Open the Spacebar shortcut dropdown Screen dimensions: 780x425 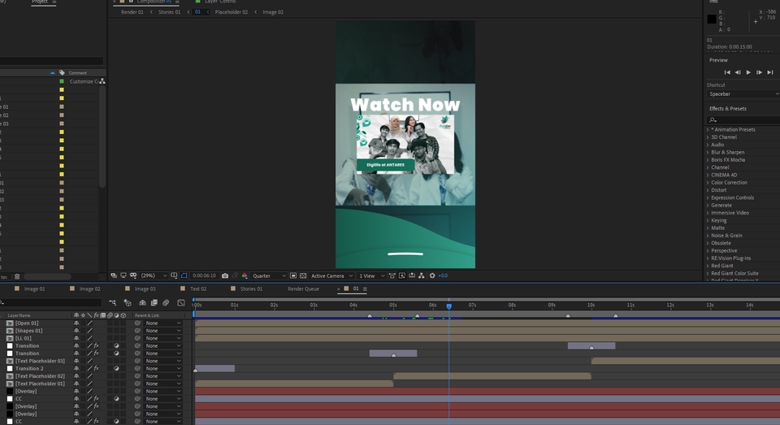pos(742,94)
